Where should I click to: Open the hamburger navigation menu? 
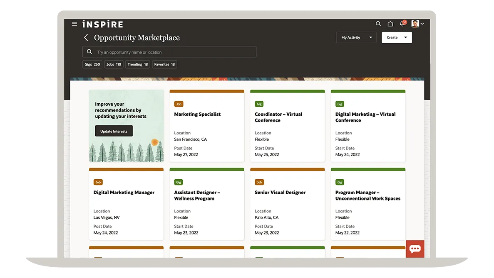(x=74, y=24)
